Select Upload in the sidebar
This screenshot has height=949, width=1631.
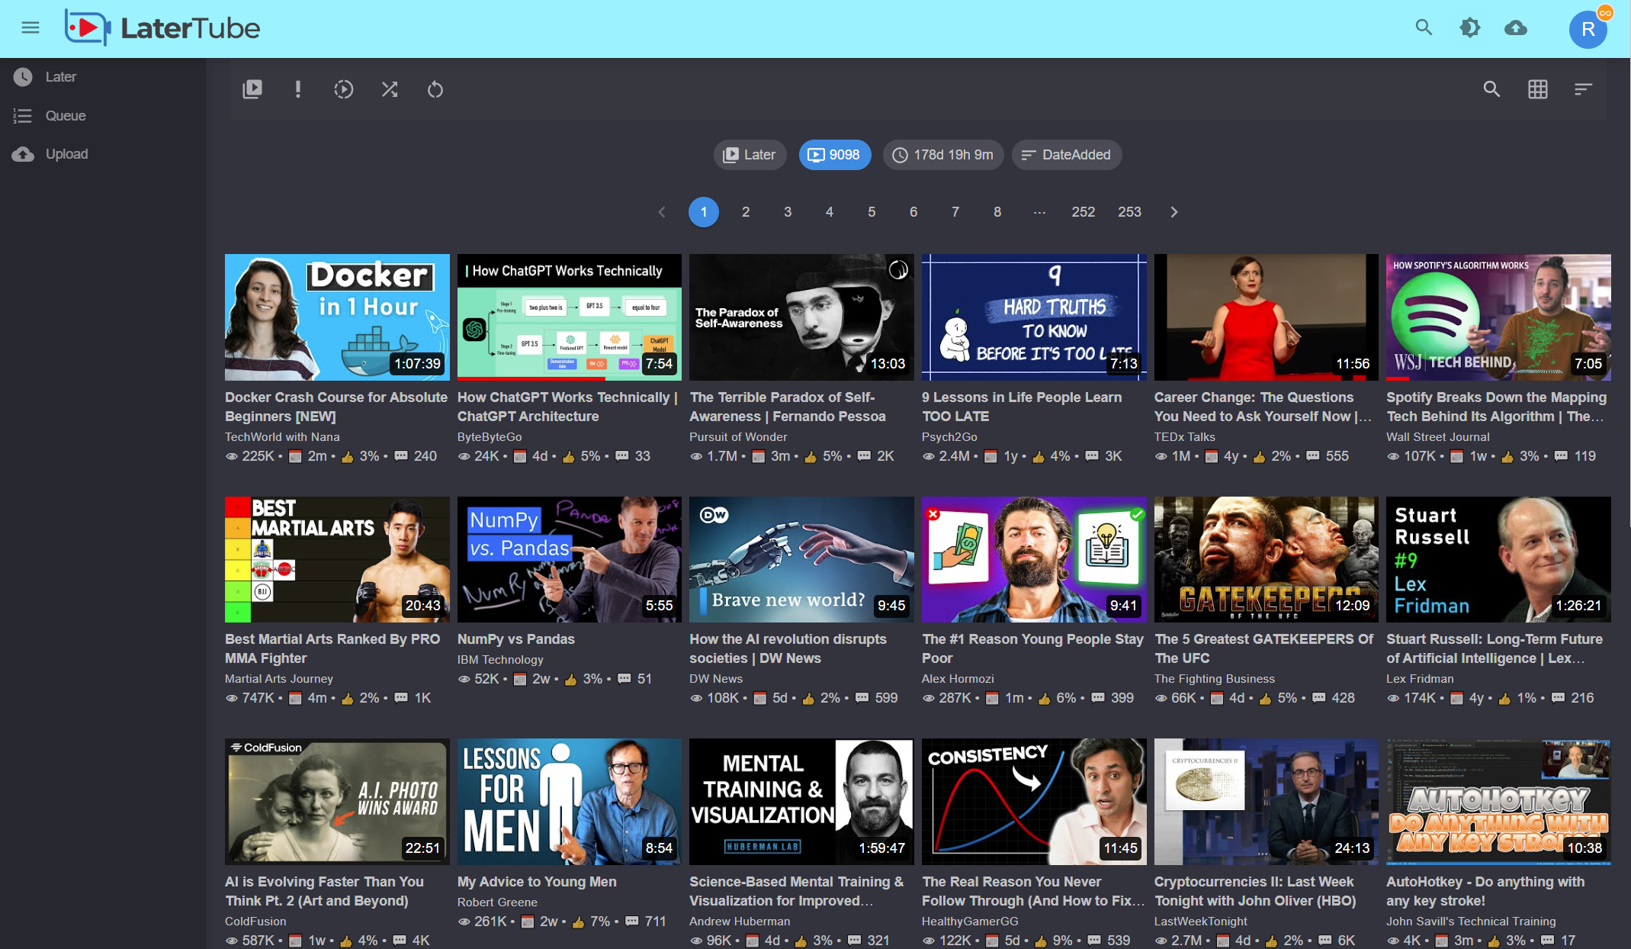tap(103, 154)
